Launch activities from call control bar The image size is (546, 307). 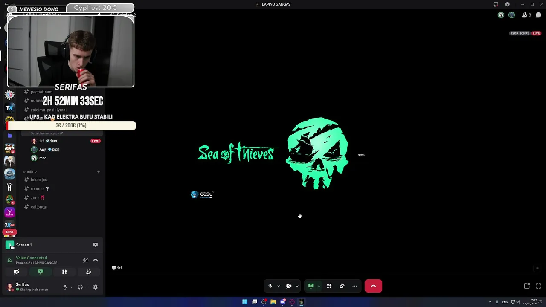(329, 286)
